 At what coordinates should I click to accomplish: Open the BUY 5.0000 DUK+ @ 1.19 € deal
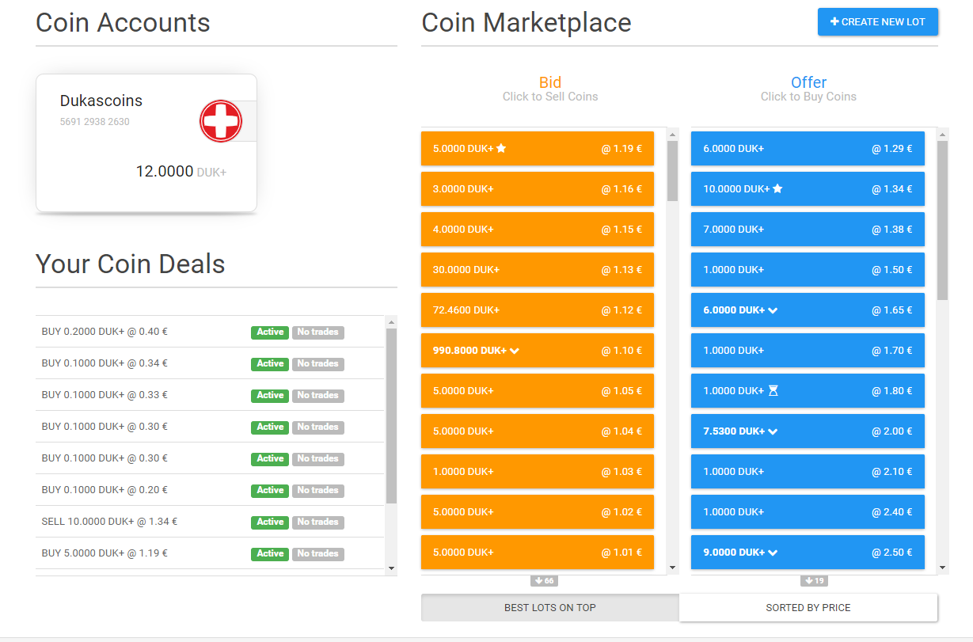[x=210, y=553]
